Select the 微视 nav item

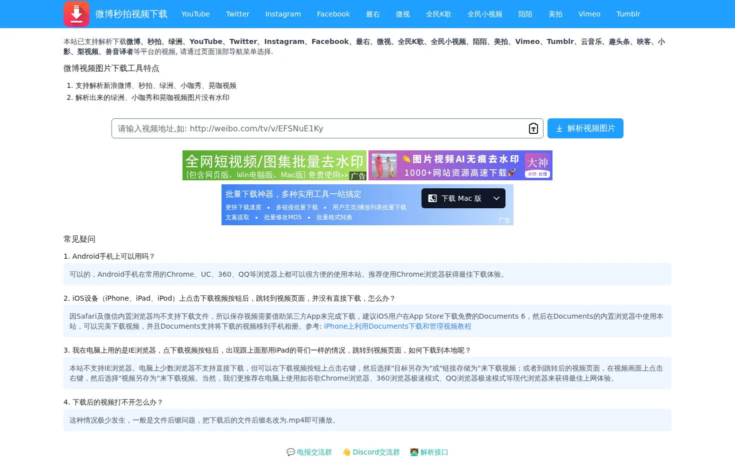(x=403, y=14)
